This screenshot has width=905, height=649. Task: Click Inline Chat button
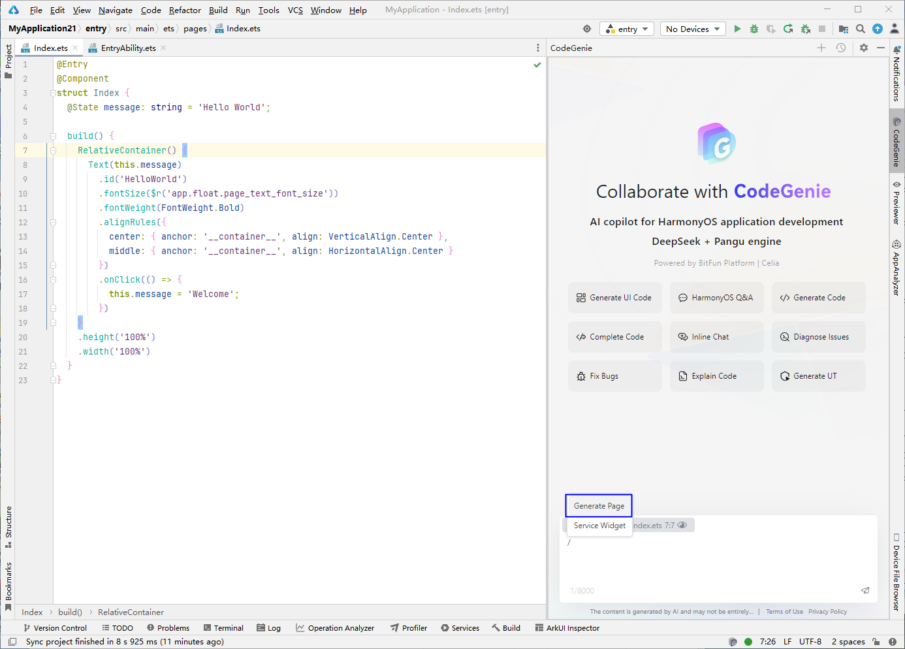(716, 337)
